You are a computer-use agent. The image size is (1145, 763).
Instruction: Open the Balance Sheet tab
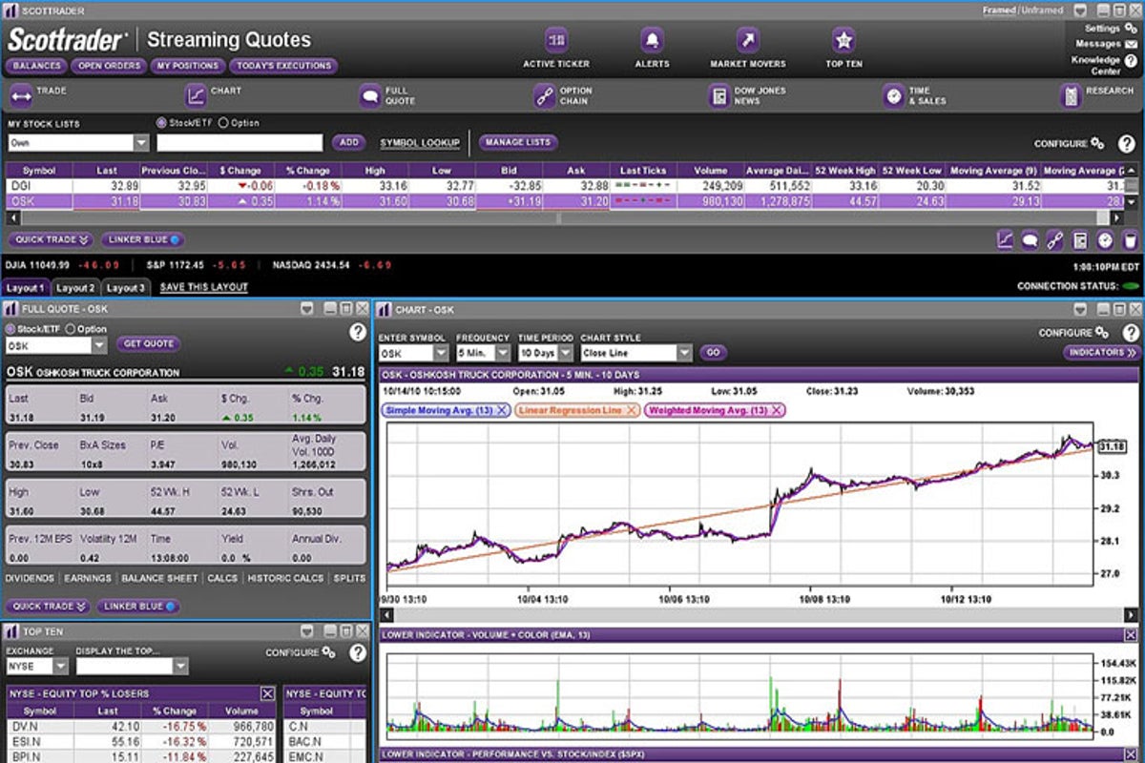[158, 578]
